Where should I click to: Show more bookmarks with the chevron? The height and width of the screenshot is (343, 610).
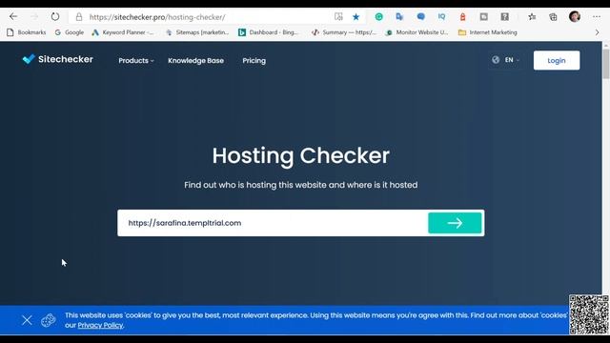coord(598,32)
